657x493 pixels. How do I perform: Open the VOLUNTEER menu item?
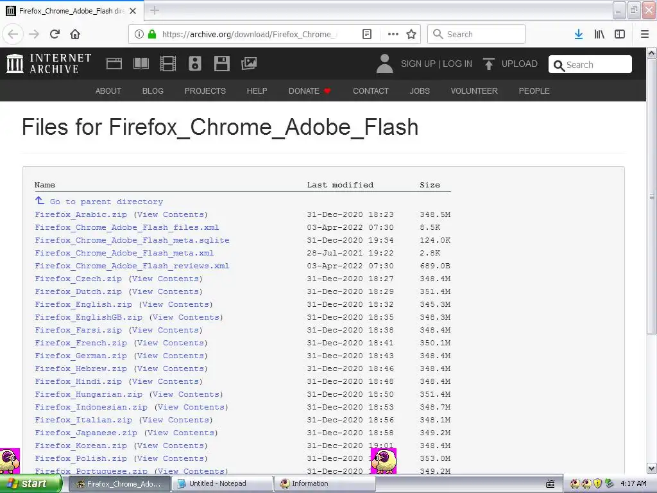[474, 91]
